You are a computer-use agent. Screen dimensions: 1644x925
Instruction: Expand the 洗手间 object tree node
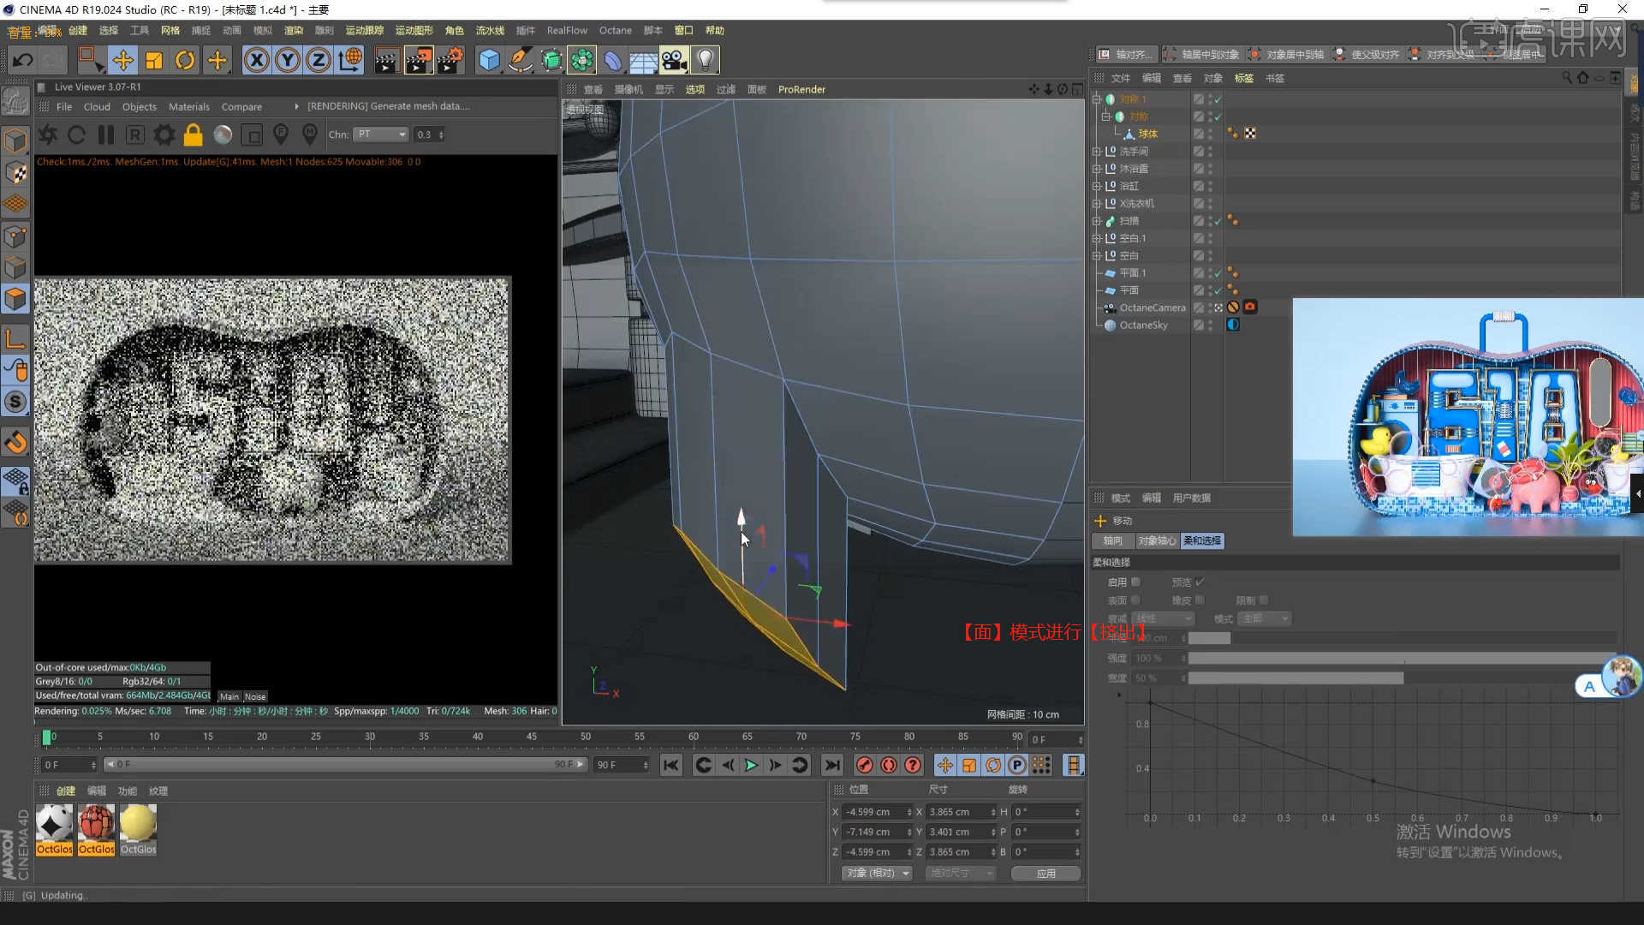pyautogui.click(x=1096, y=152)
